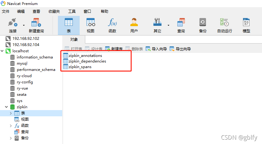
Task: Select the ry-cloud database
Action: pos(21,76)
